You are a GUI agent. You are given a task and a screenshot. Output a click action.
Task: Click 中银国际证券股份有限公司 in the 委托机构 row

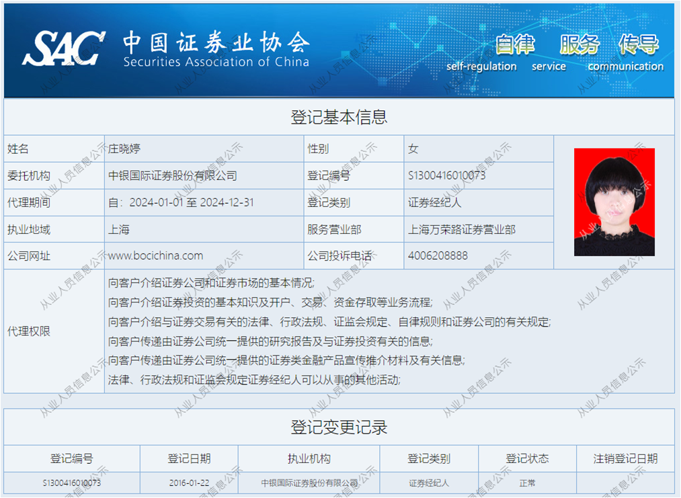point(173,175)
